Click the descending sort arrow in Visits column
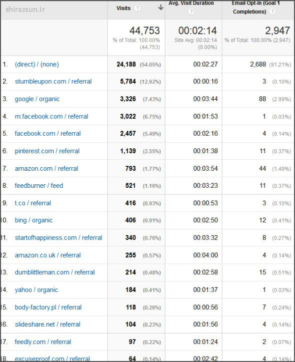The width and height of the screenshot is (295, 362). pos(160,7)
